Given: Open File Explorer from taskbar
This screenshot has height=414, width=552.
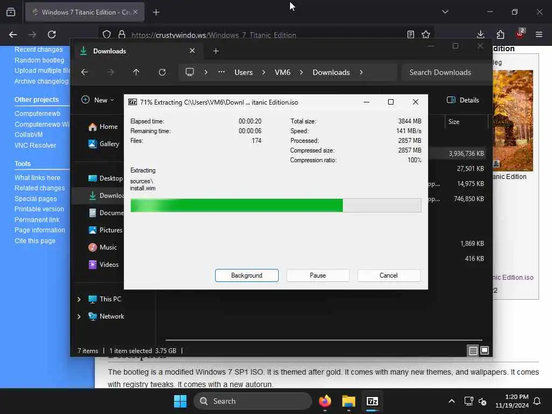Looking at the screenshot, I should tap(349, 401).
